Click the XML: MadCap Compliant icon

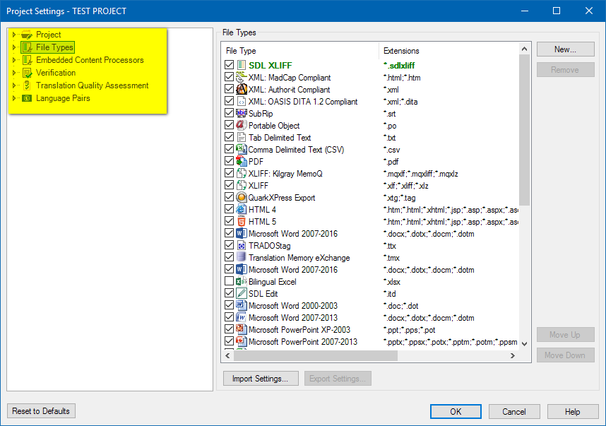[242, 77]
